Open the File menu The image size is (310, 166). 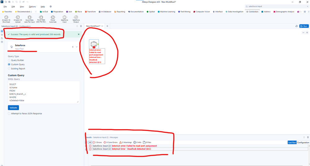(5, 7)
